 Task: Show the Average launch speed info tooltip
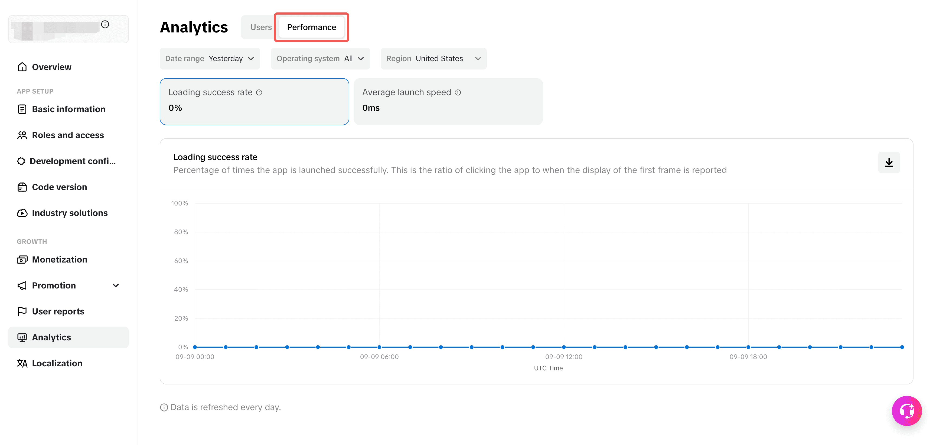(x=458, y=92)
